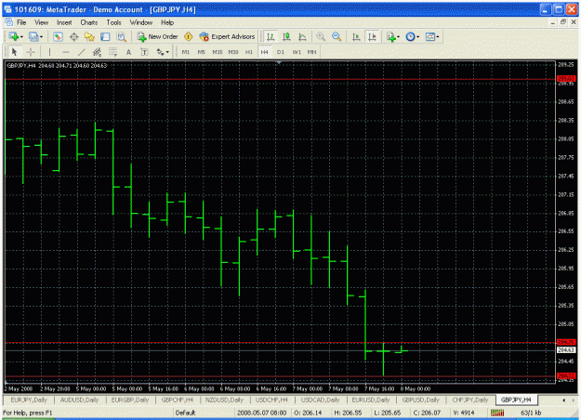581x420 pixels.
Task: Open the Charts menu
Action: (89, 22)
